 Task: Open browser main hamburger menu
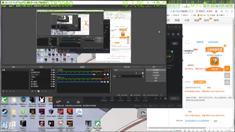coord(232,11)
